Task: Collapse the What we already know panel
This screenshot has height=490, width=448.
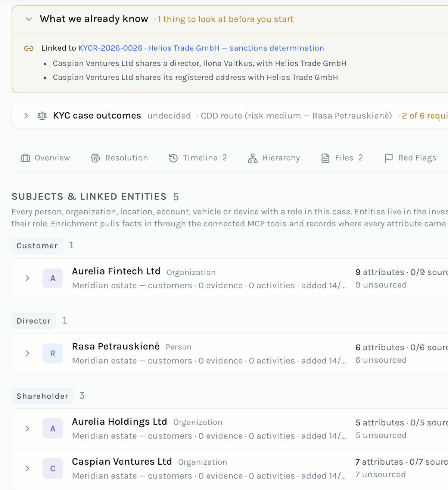Action: pos(29,19)
